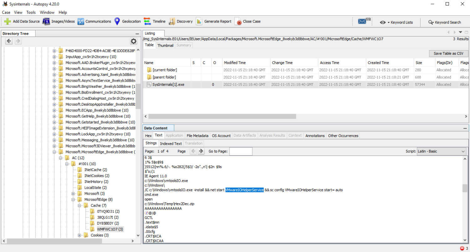Open the Geolocation pin icon
This screenshot has width=470, height=252.
(117, 21)
